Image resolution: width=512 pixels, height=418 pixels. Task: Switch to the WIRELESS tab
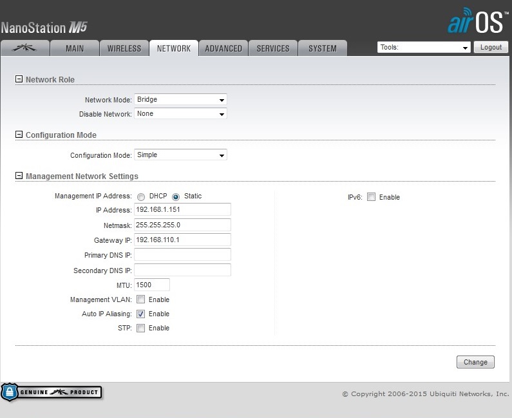pyautogui.click(x=124, y=48)
